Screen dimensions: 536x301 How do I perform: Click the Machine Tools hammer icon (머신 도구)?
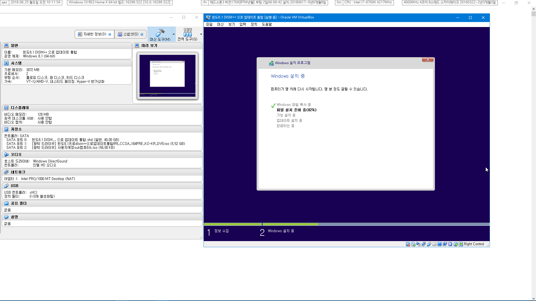(160, 32)
